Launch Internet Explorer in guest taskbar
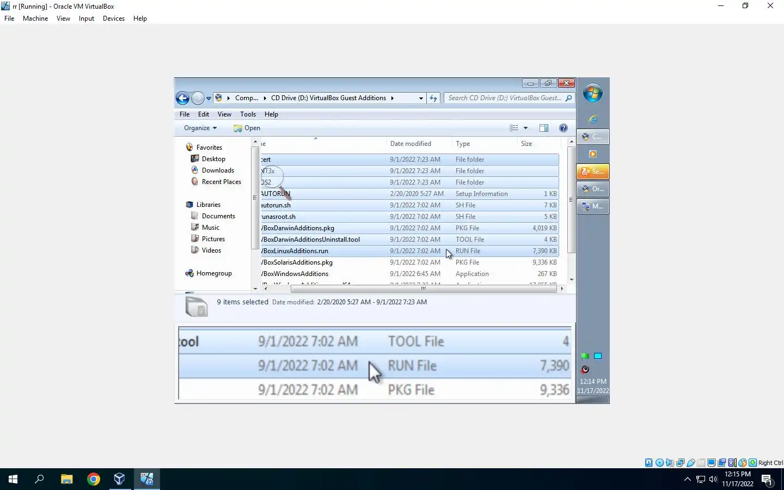The image size is (784, 490). 593,119
